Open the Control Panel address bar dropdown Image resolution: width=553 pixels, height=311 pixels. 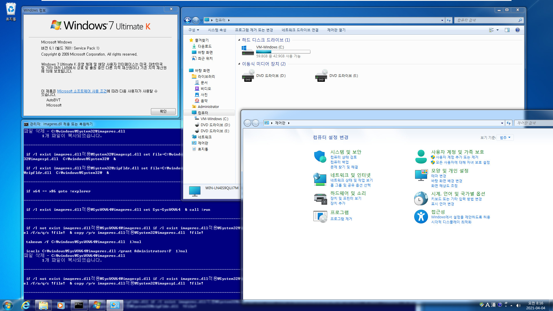click(502, 123)
